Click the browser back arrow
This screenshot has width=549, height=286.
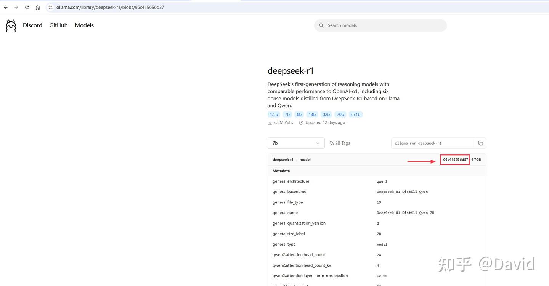coord(6,7)
